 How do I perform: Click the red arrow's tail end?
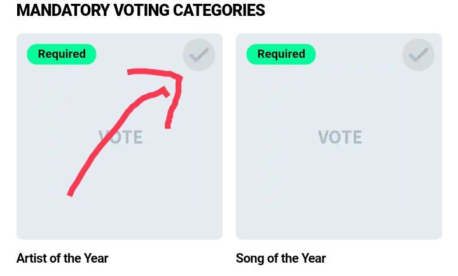71,193
